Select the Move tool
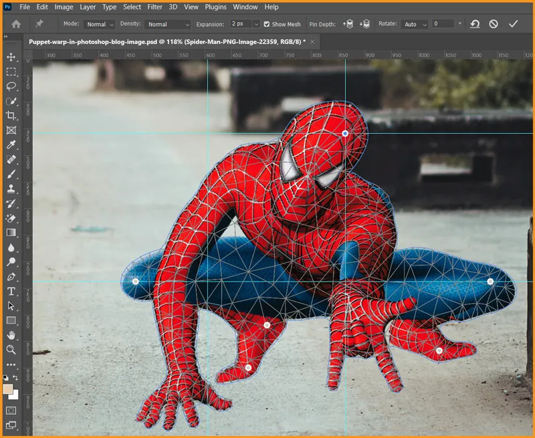The height and width of the screenshot is (438, 535). coord(11,57)
